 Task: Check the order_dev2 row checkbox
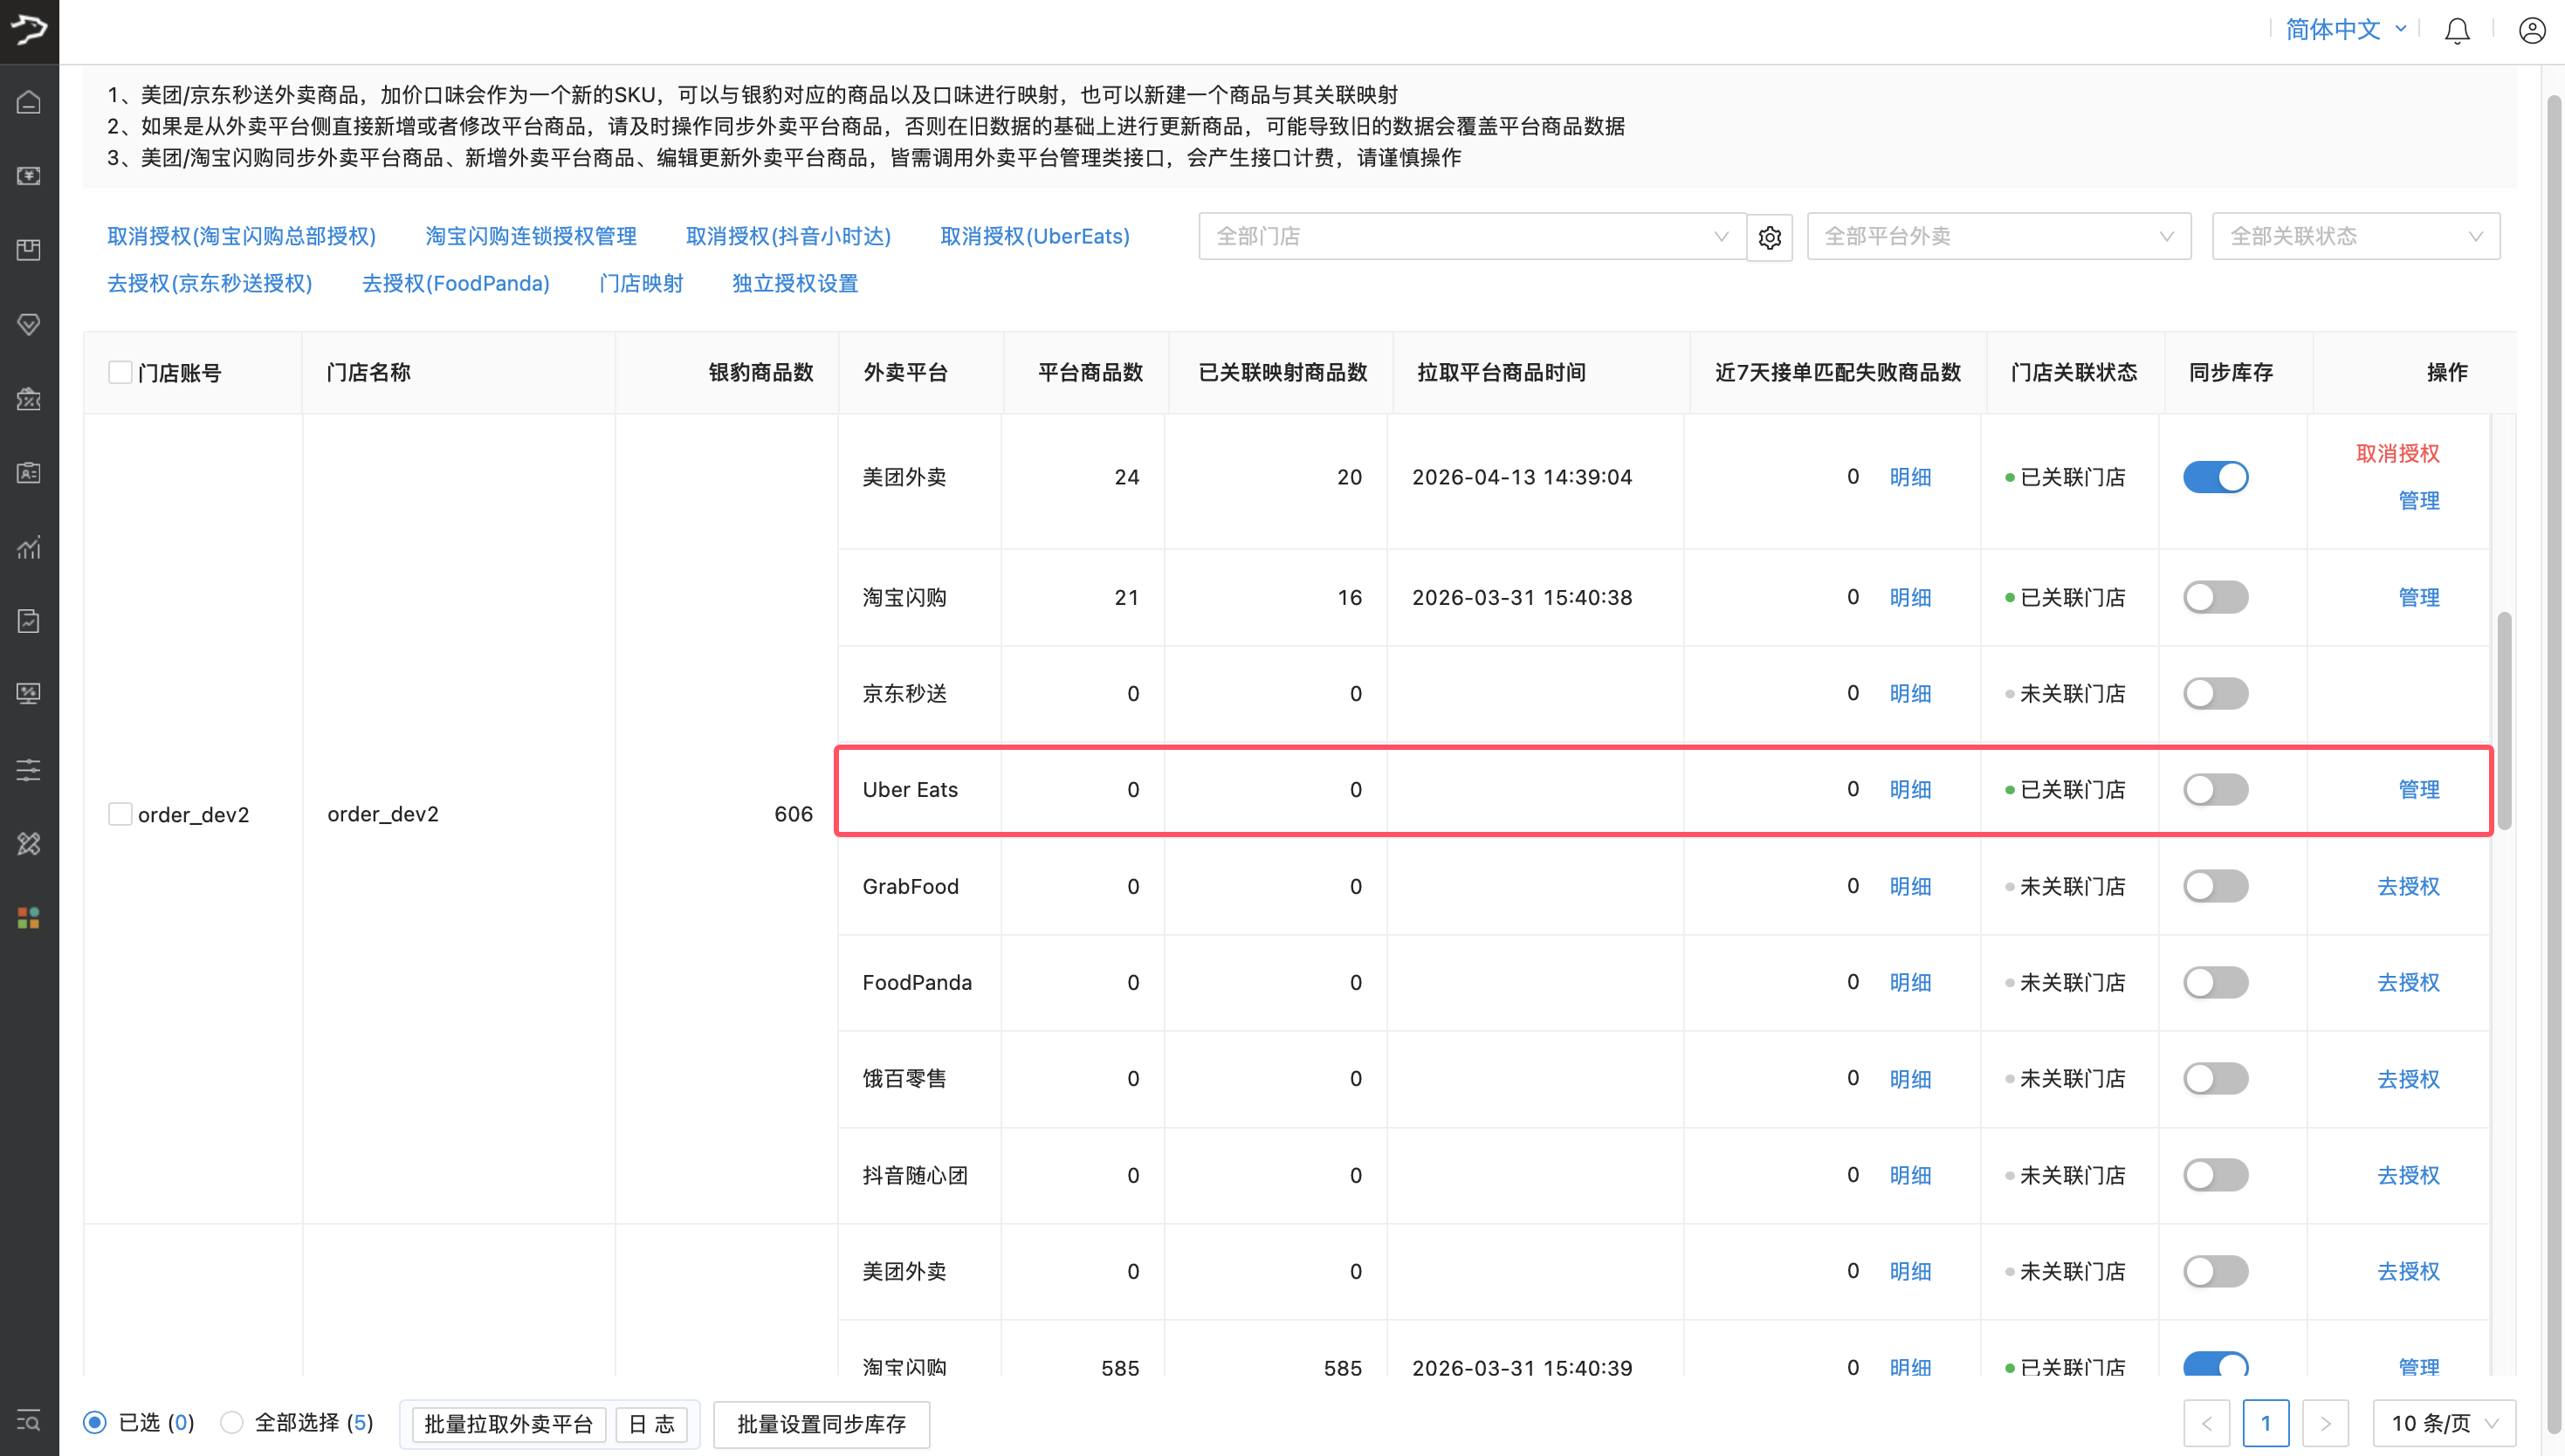(120, 814)
